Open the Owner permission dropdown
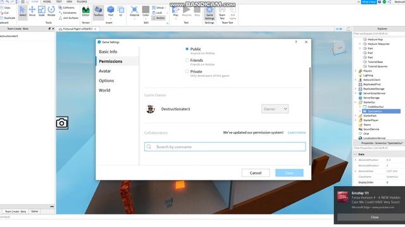Image resolution: width=405 pixels, height=227 pixels. click(275, 109)
